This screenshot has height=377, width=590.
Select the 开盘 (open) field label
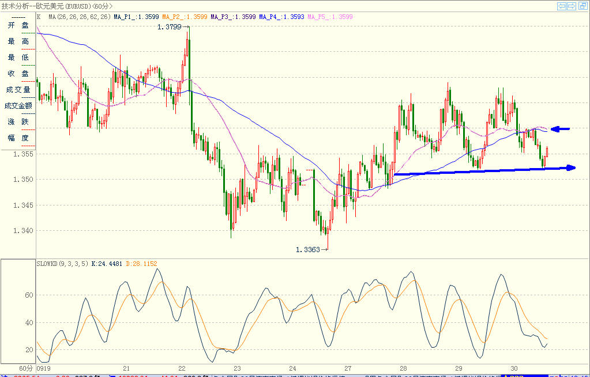point(18,25)
